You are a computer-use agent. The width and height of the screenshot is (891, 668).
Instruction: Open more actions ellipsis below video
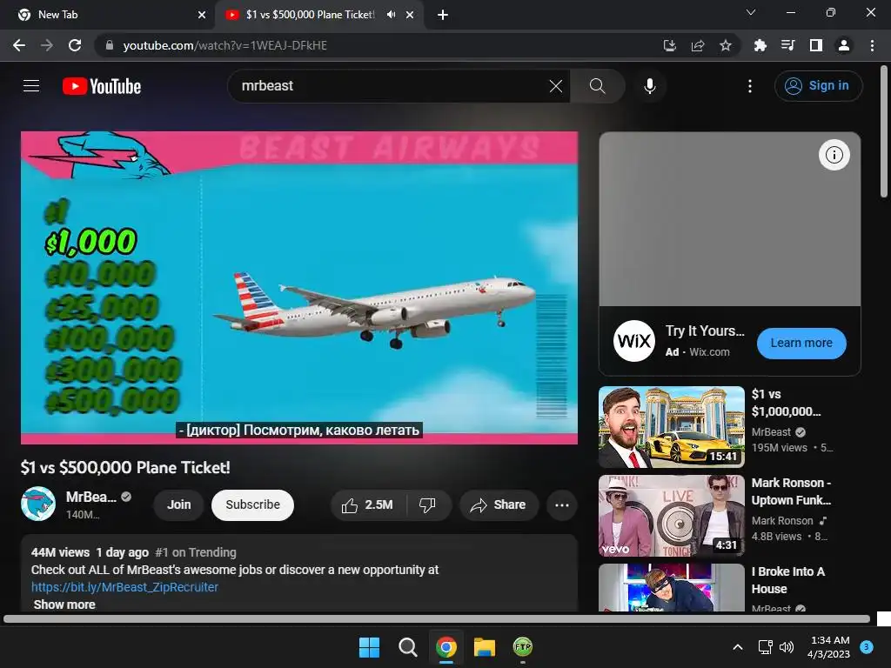562,504
